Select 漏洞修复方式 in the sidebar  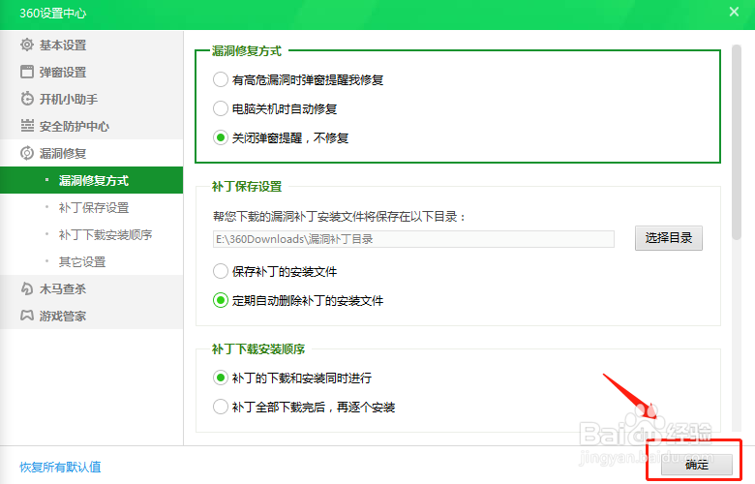tap(92, 180)
